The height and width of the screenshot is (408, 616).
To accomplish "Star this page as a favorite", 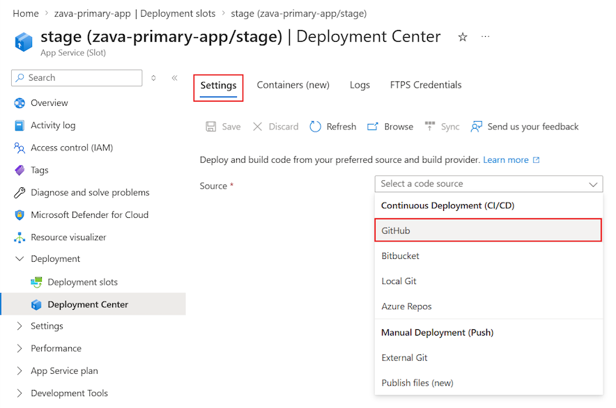I will click(x=462, y=36).
